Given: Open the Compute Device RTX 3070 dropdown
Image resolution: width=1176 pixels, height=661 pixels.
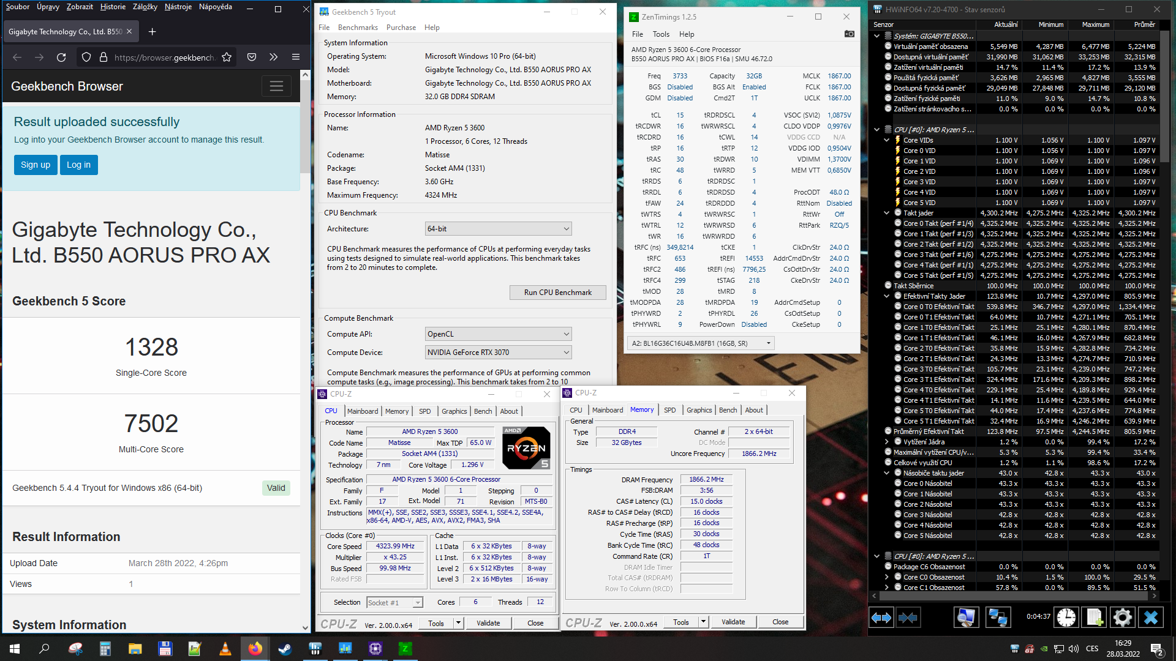Looking at the screenshot, I should point(499,353).
